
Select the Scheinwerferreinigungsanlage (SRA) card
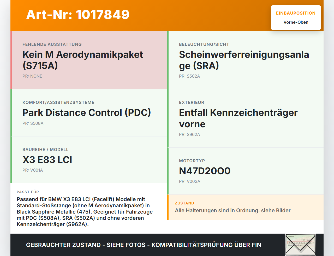click(x=245, y=60)
